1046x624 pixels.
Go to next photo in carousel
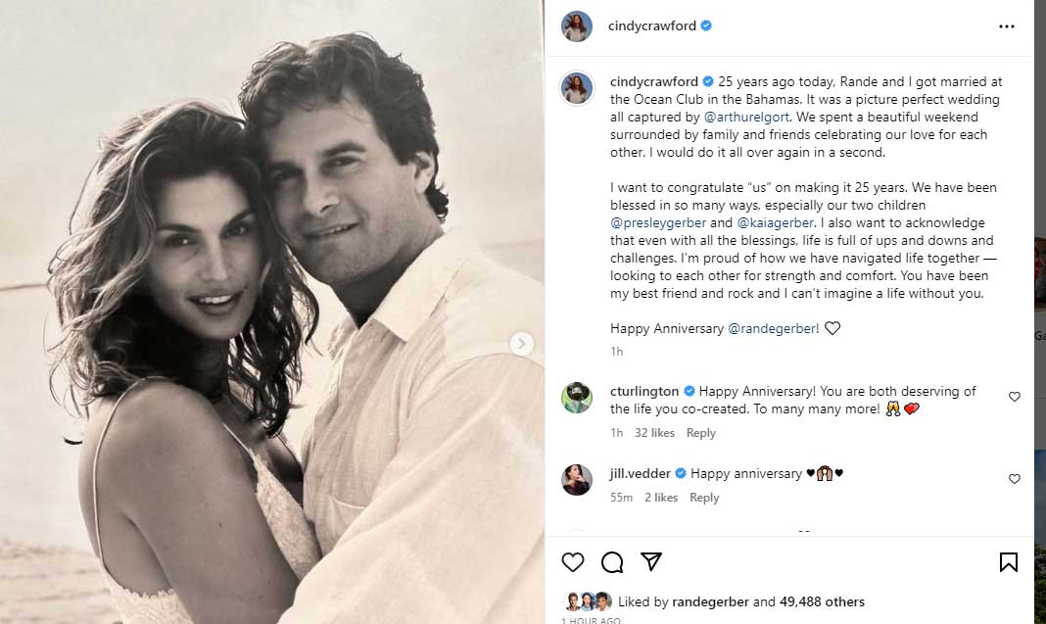point(522,343)
